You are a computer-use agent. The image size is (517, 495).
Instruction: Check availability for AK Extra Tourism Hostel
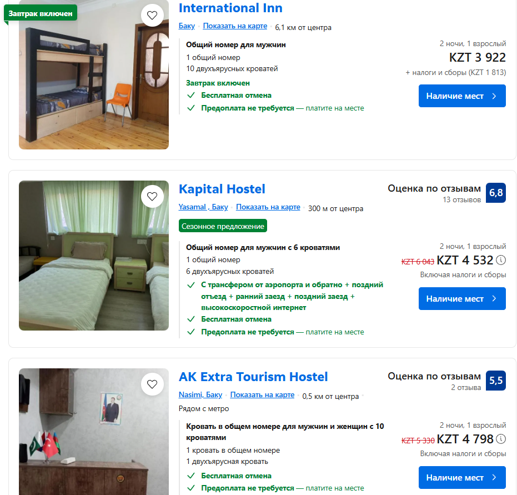[x=462, y=477]
